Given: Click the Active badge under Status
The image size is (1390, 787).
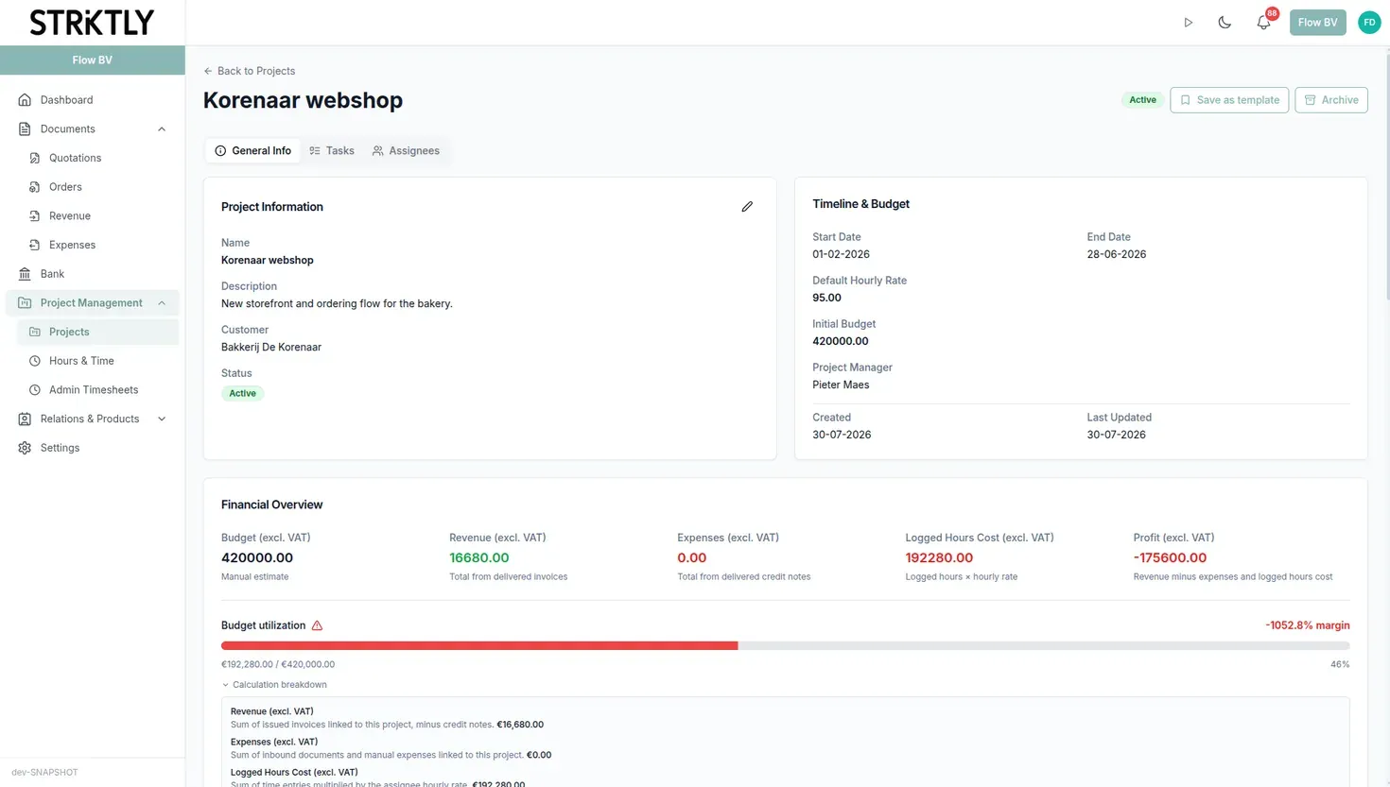Looking at the screenshot, I should (242, 394).
